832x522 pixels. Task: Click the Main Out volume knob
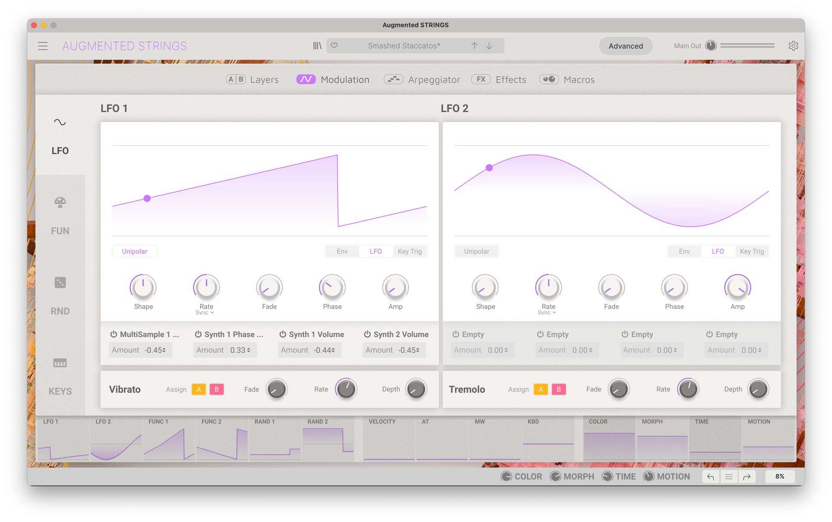711,46
